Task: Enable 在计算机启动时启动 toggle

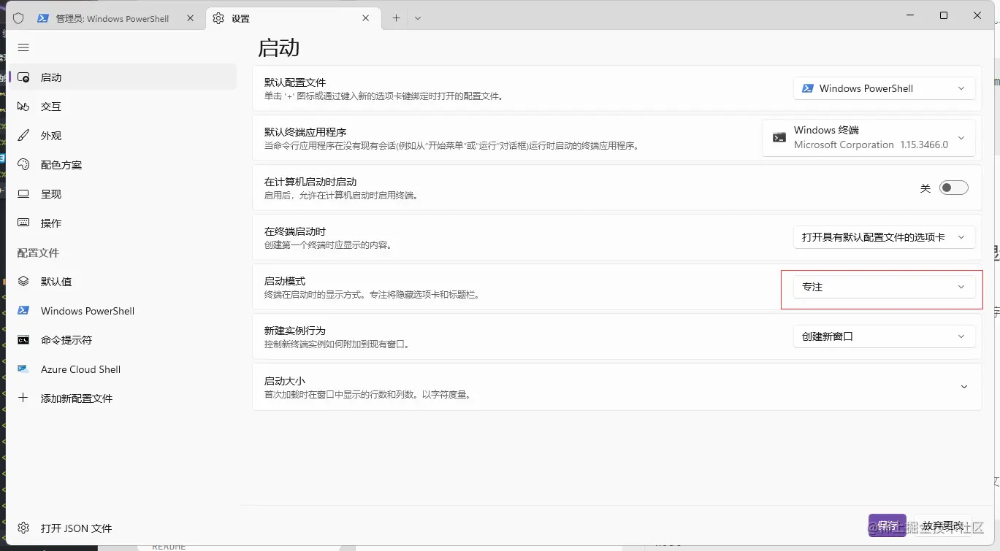Action: pyautogui.click(x=953, y=187)
